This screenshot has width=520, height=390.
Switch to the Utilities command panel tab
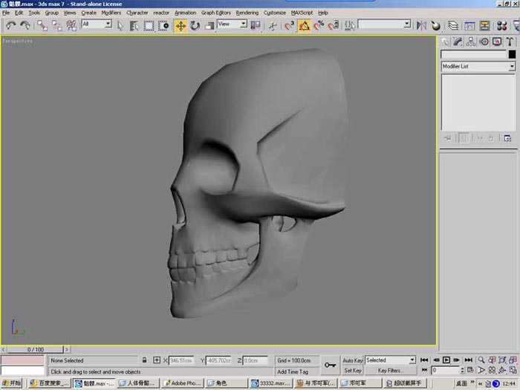[510, 42]
